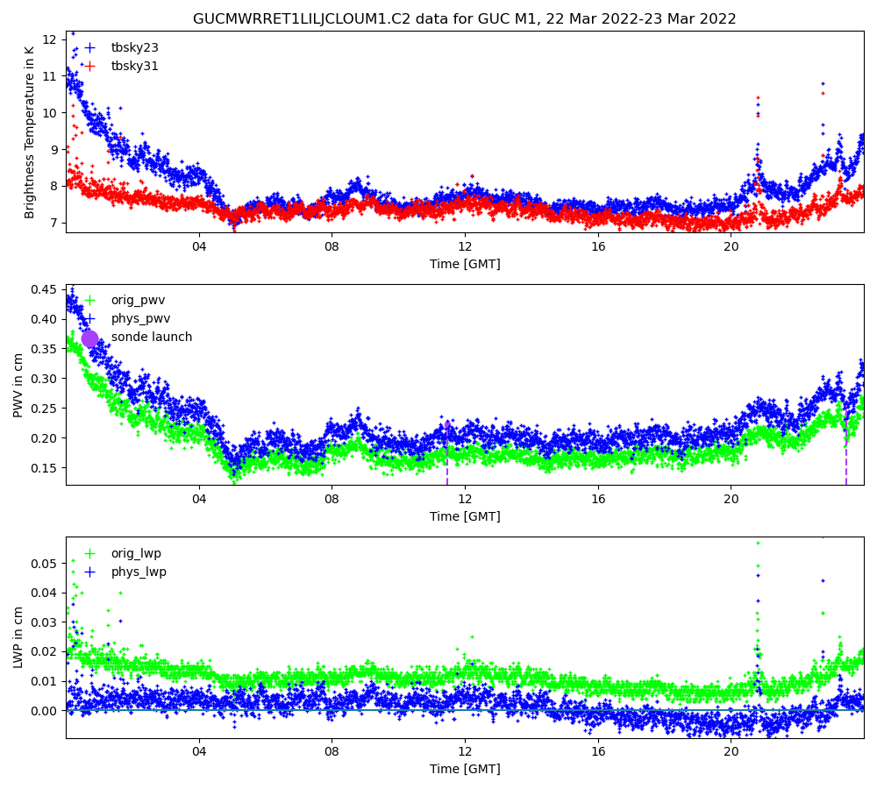Click the 16 time tick under the LWP plot

[x=598, y=751]
